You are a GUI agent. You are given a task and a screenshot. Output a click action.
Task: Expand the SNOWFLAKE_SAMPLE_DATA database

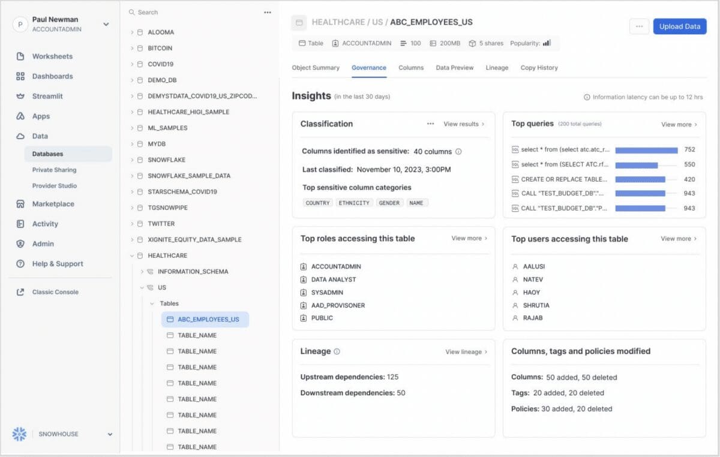[133, 176]
